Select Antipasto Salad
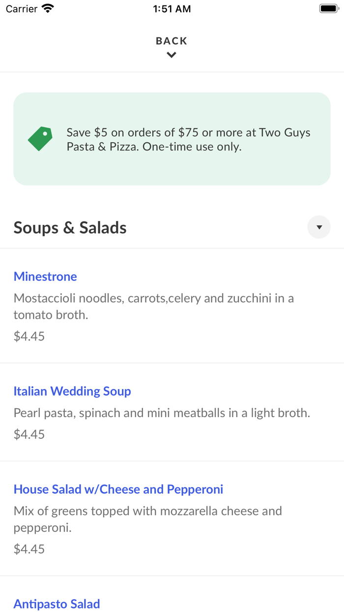The width and height of the screenshot is (344, 612). click(57, 604)
